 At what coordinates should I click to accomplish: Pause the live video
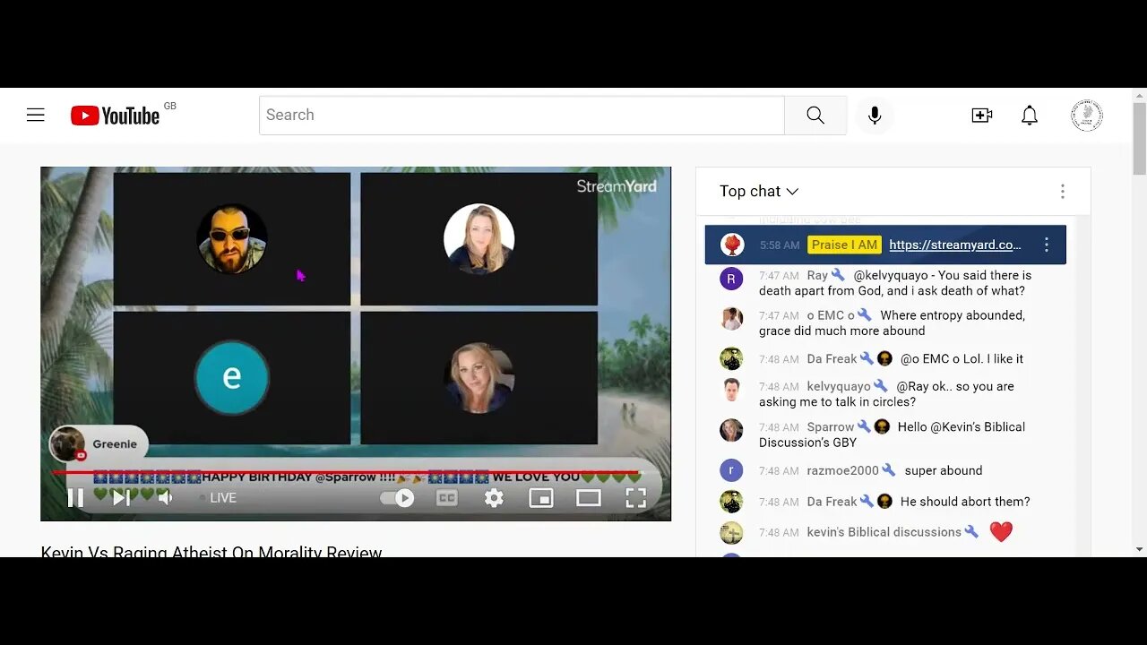76,498
